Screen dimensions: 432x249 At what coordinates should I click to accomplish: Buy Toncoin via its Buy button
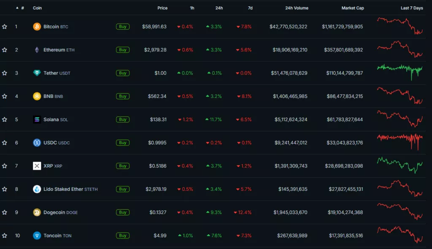(x=123, y=235)
